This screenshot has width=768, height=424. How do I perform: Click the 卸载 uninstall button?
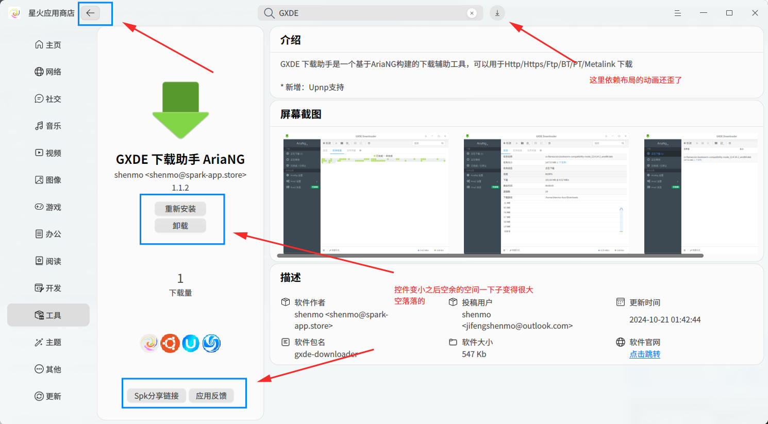coord(180,226)
